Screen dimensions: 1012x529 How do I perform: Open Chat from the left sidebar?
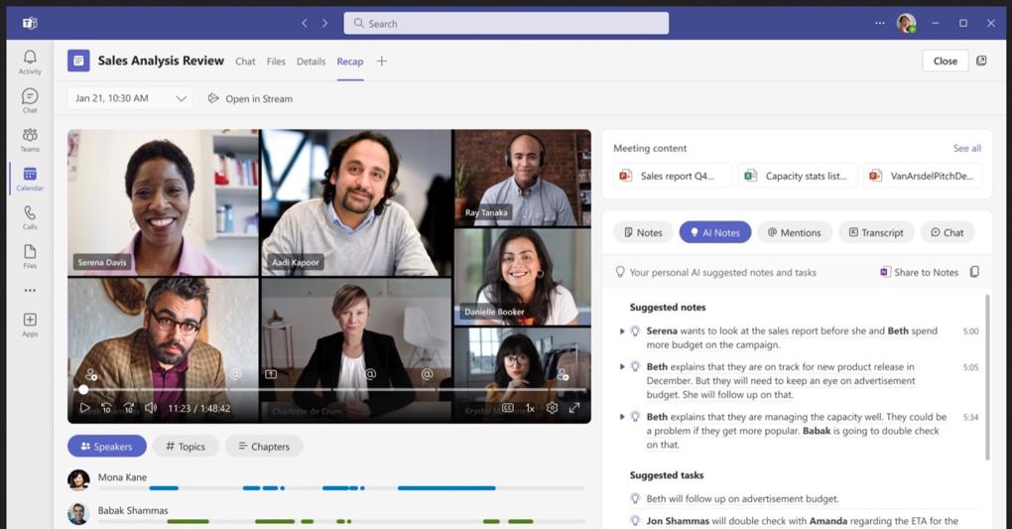click(x=30, y=101)
